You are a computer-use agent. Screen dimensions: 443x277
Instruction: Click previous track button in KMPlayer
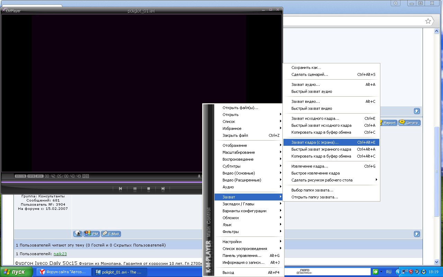(x=120, y=189)
